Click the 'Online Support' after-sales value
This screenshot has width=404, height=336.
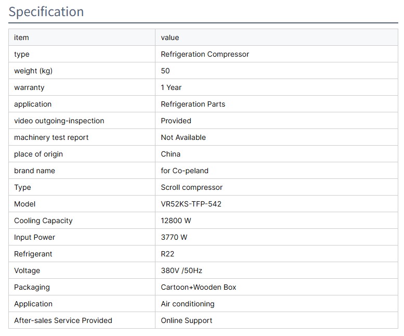[186, 320]
